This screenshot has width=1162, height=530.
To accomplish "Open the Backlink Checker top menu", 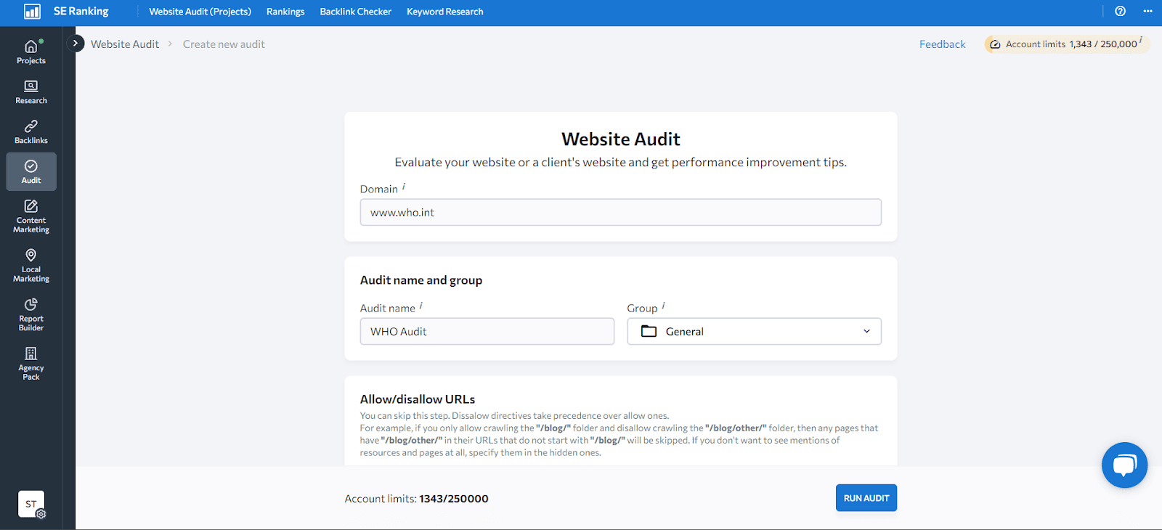I will [x=356, y=12].
